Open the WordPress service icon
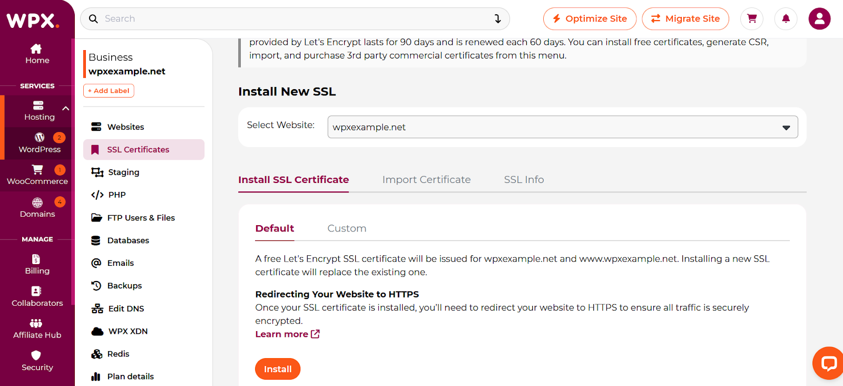Image resolution: width=843 pixels, height=386 pixels. tap(40, 138)
